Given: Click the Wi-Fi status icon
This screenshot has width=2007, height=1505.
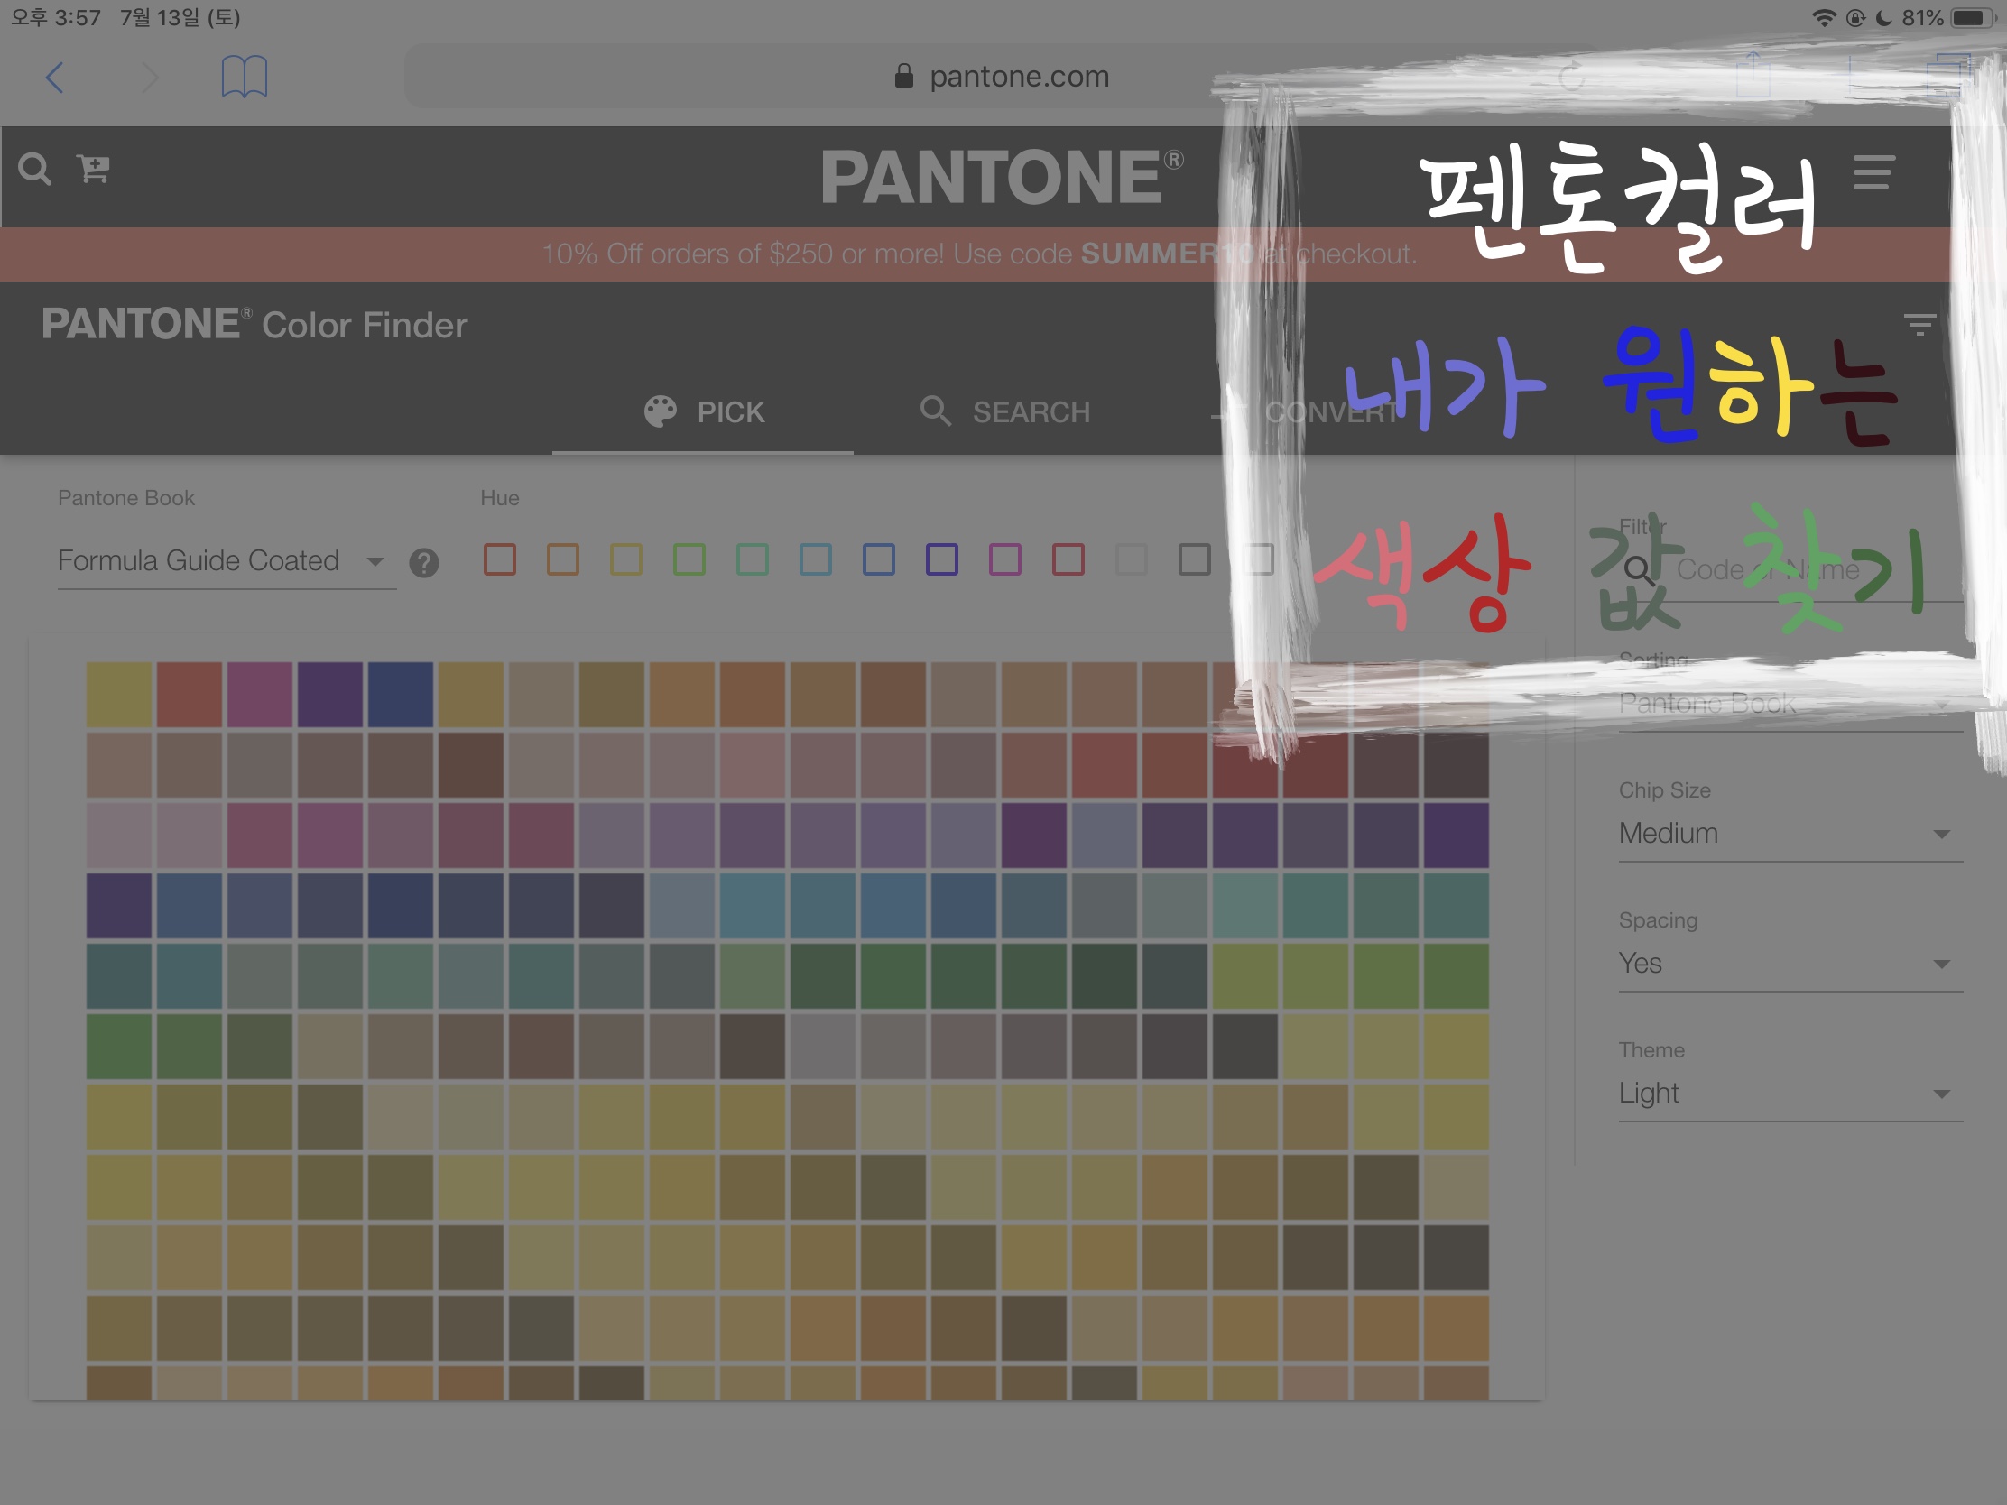Looking at the screenshot, I should pos(1824,18).
